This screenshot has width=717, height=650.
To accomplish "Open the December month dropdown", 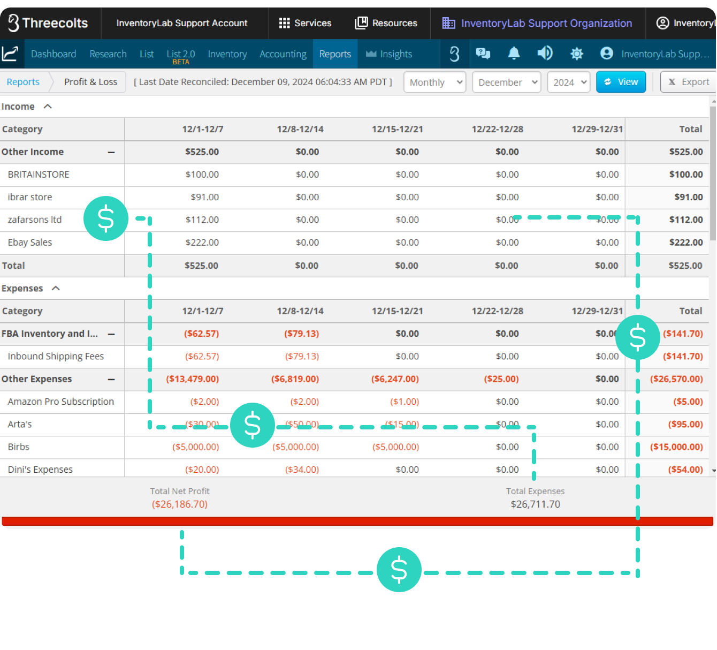I will (506, 82).
